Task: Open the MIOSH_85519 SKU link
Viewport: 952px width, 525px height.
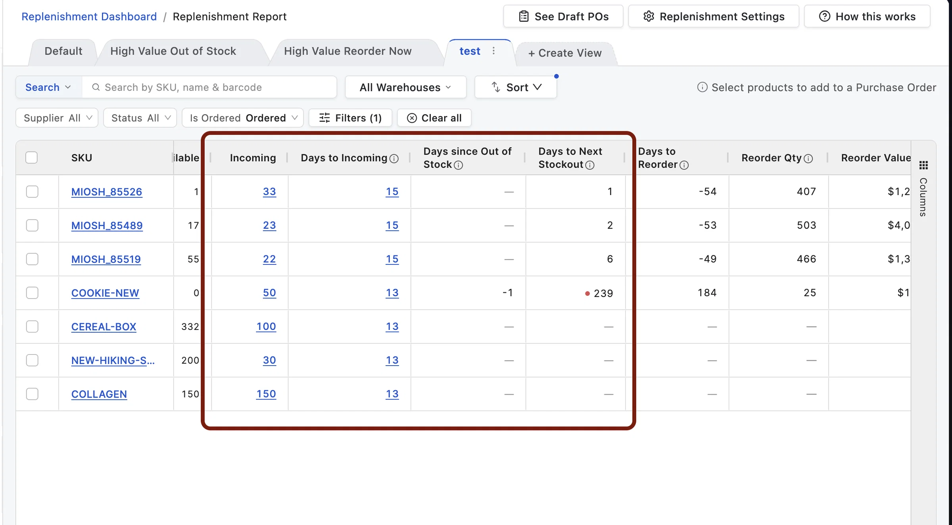Action: coord(106,259)
